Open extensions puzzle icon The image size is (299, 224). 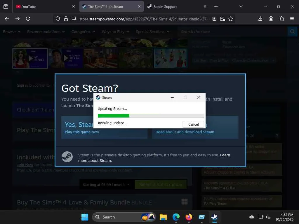point(281,19)
